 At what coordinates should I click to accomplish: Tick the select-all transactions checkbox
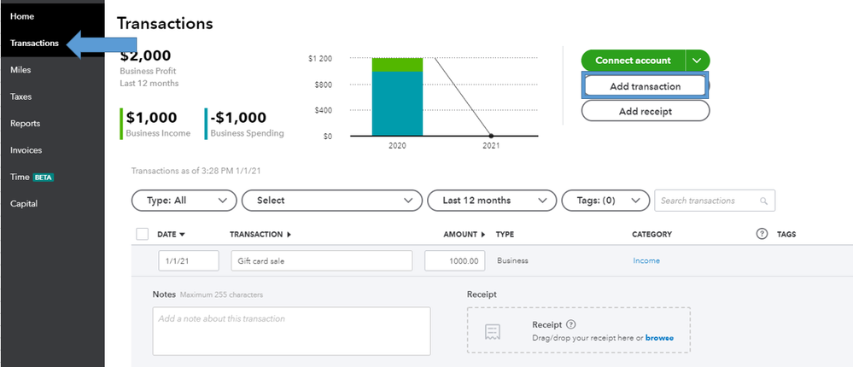click(x=142, y=234)
